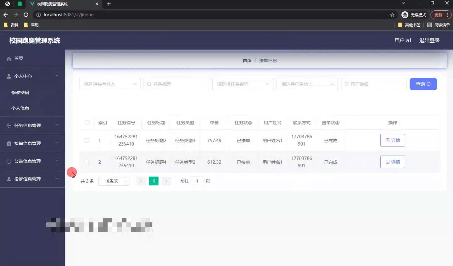Click the person icon next to 个人中心
Image resolution: width=453 pixels, height=266 pixels.
pyautogui.click(x=9, y=76)
